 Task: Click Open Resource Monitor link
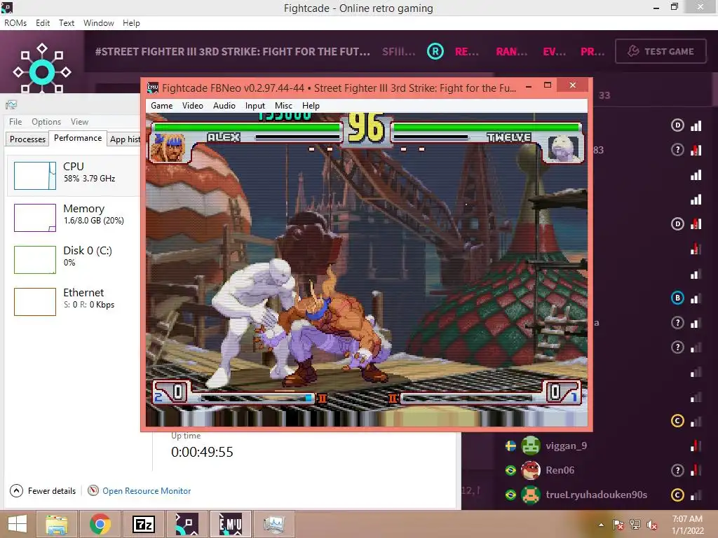pos(147,491)
